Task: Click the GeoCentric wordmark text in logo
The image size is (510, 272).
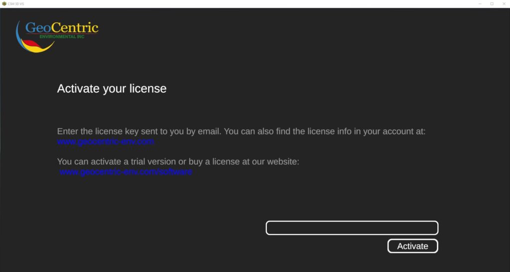Action: 62,28
